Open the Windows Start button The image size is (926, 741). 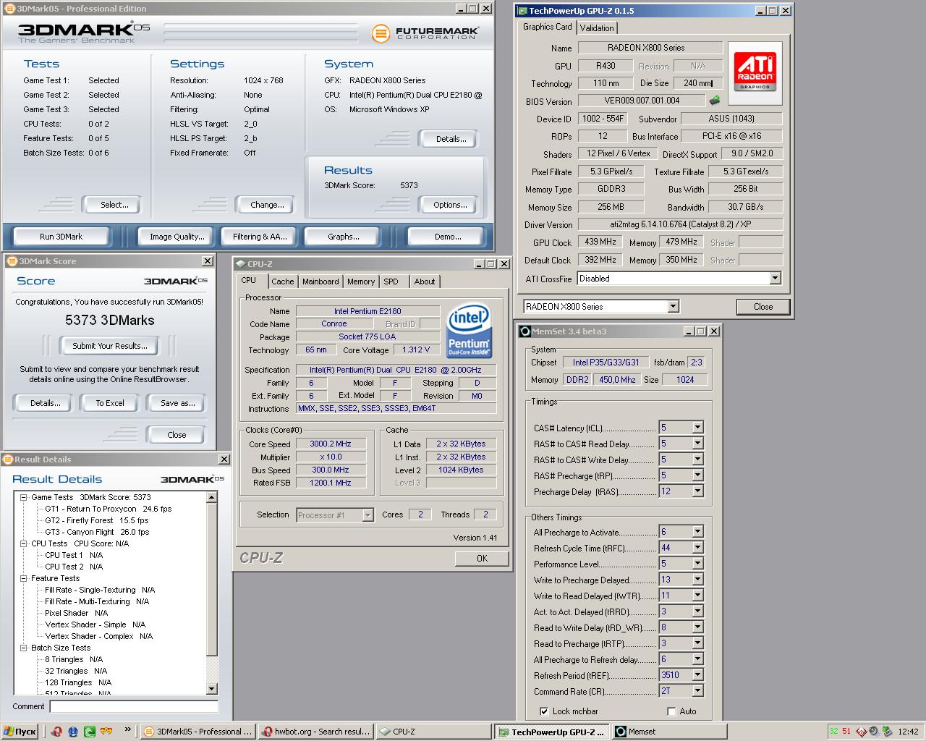pos(20,732)
